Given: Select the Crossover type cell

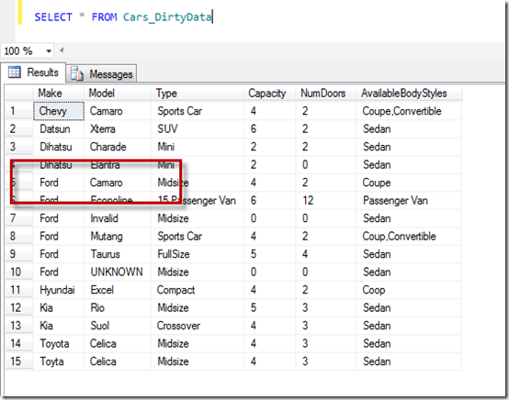Looking at the screenshot, I should coord(198,326).
